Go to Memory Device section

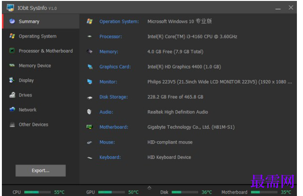point(41,65)
